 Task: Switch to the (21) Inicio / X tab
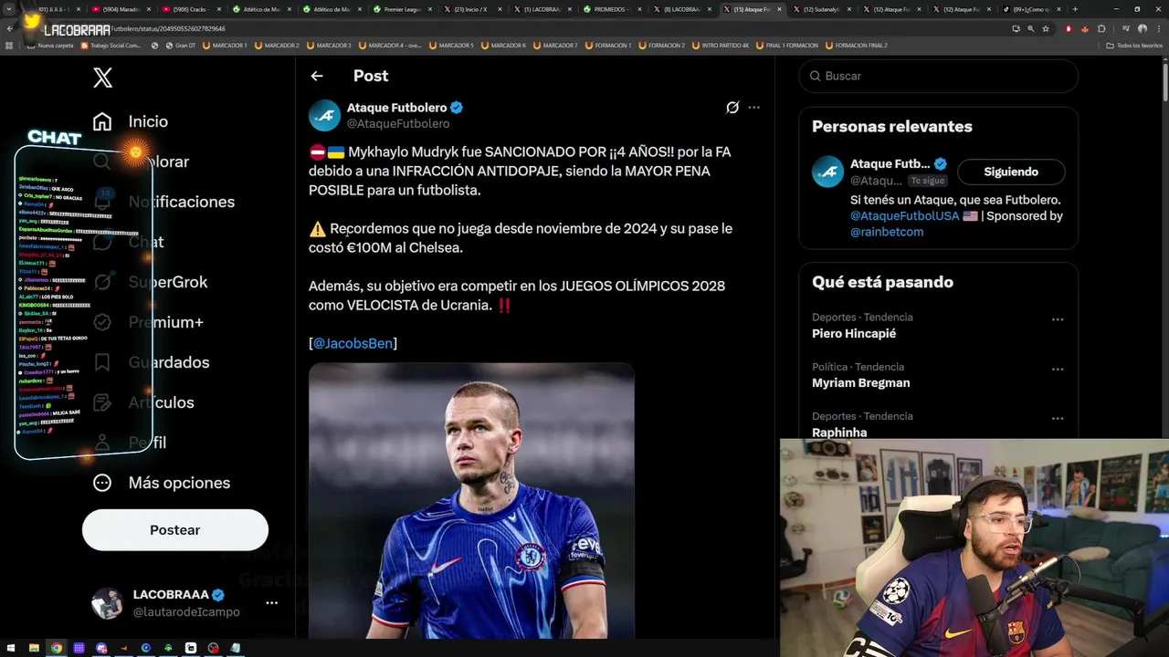tap(472, 9)
